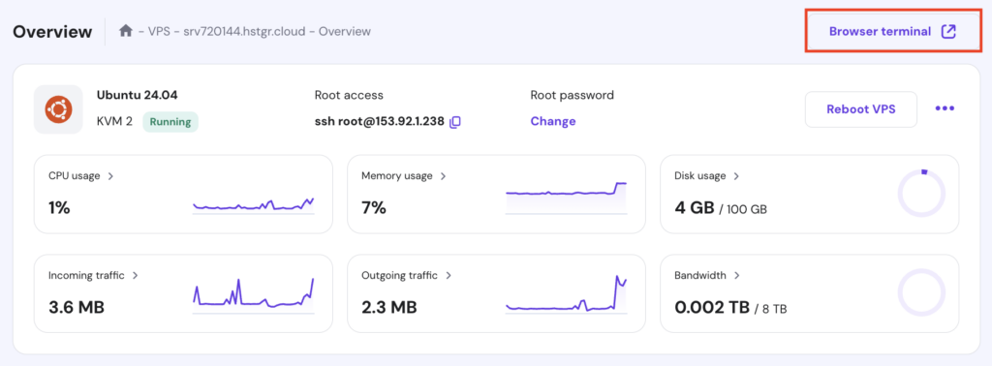This screenshot has height=366, width=992.
Task: Click the Ubuntu 24.04 label
Action: (138, 96)
